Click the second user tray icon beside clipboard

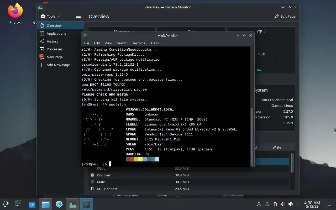coord(267,204)
